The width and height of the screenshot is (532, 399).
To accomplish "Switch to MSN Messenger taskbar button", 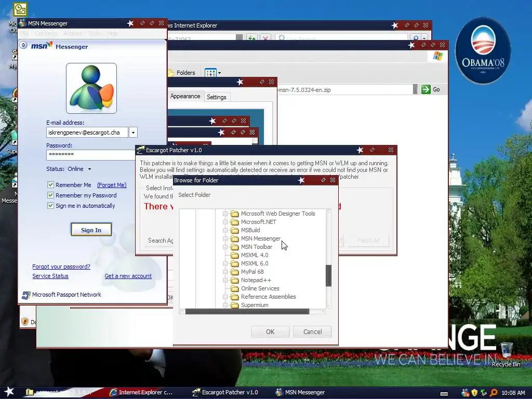I will point(300,392).
